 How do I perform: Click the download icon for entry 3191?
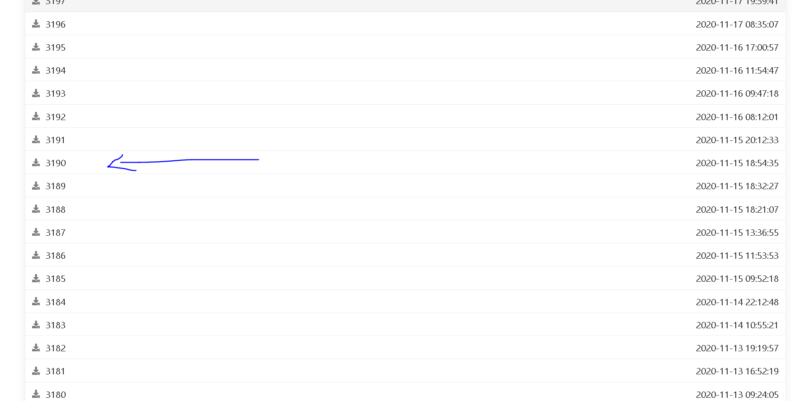coord(36,140)
